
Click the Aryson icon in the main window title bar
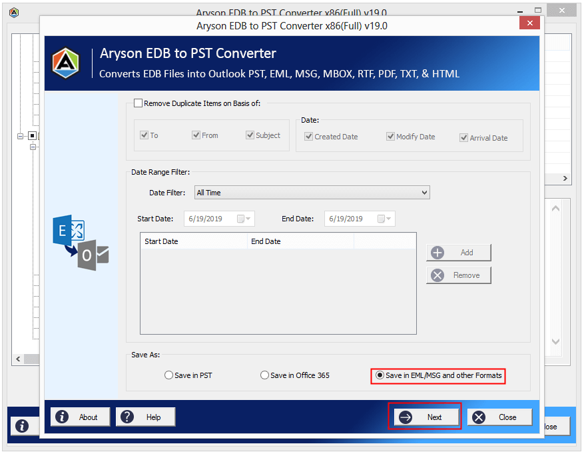14,13
